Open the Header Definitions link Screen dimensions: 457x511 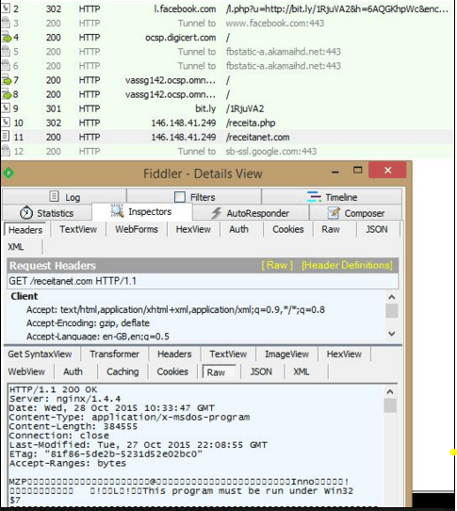point(347,265)
